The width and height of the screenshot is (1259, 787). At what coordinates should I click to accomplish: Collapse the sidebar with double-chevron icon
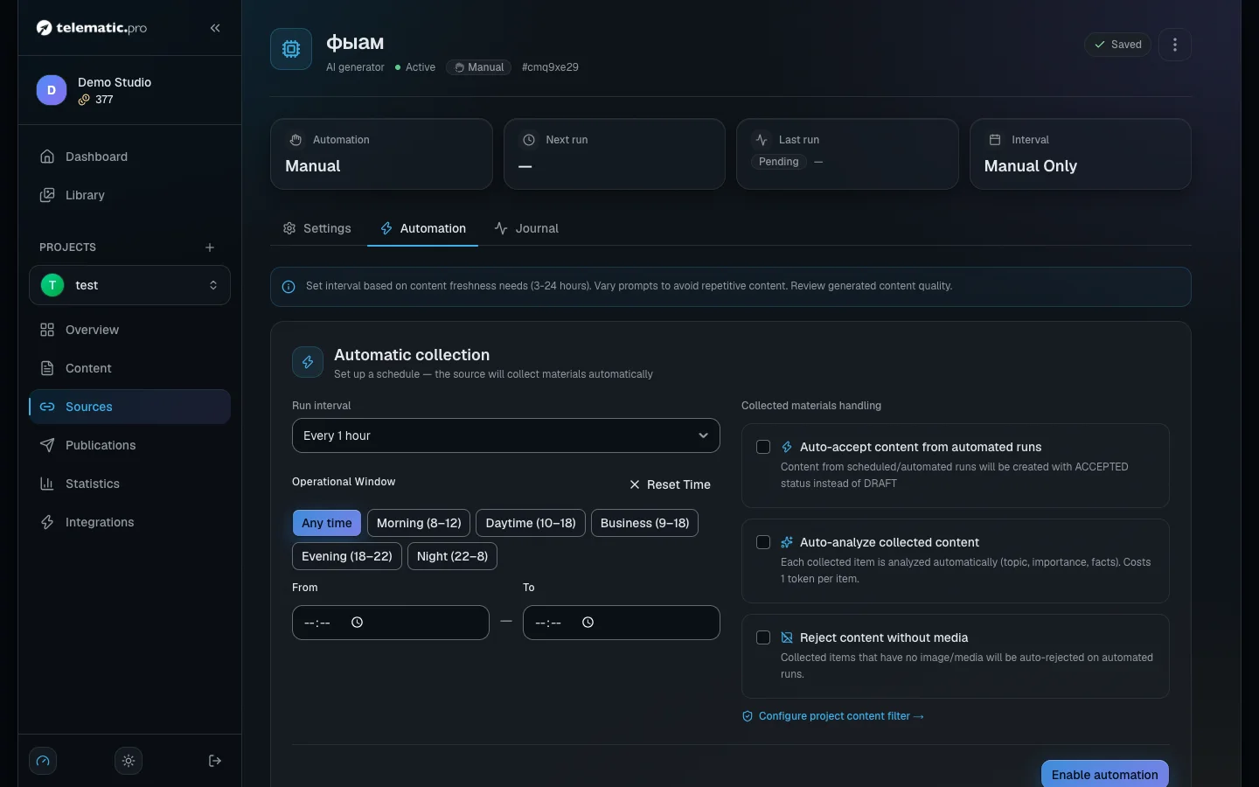pyautogui.click(x=215, y=28)
